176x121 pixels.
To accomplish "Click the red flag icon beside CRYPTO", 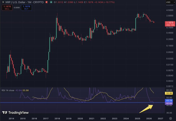I will coord(47,2).
